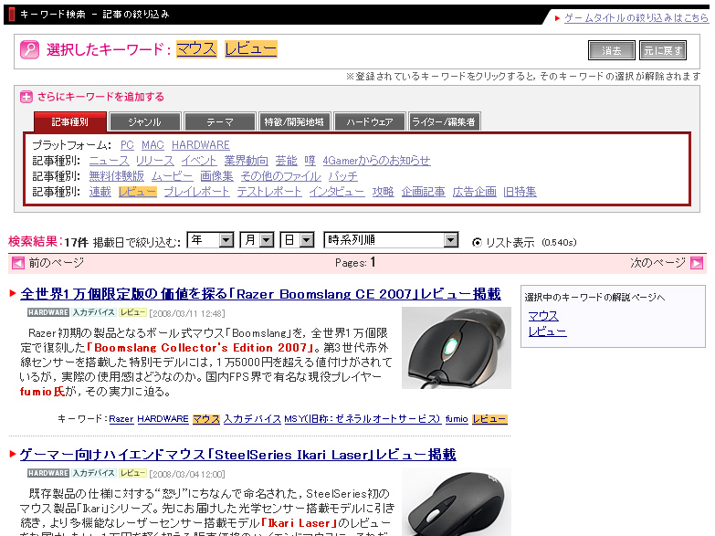Click the イベント article type link
The height and width of the screenshot is (536, 715).
click(199, 161)
